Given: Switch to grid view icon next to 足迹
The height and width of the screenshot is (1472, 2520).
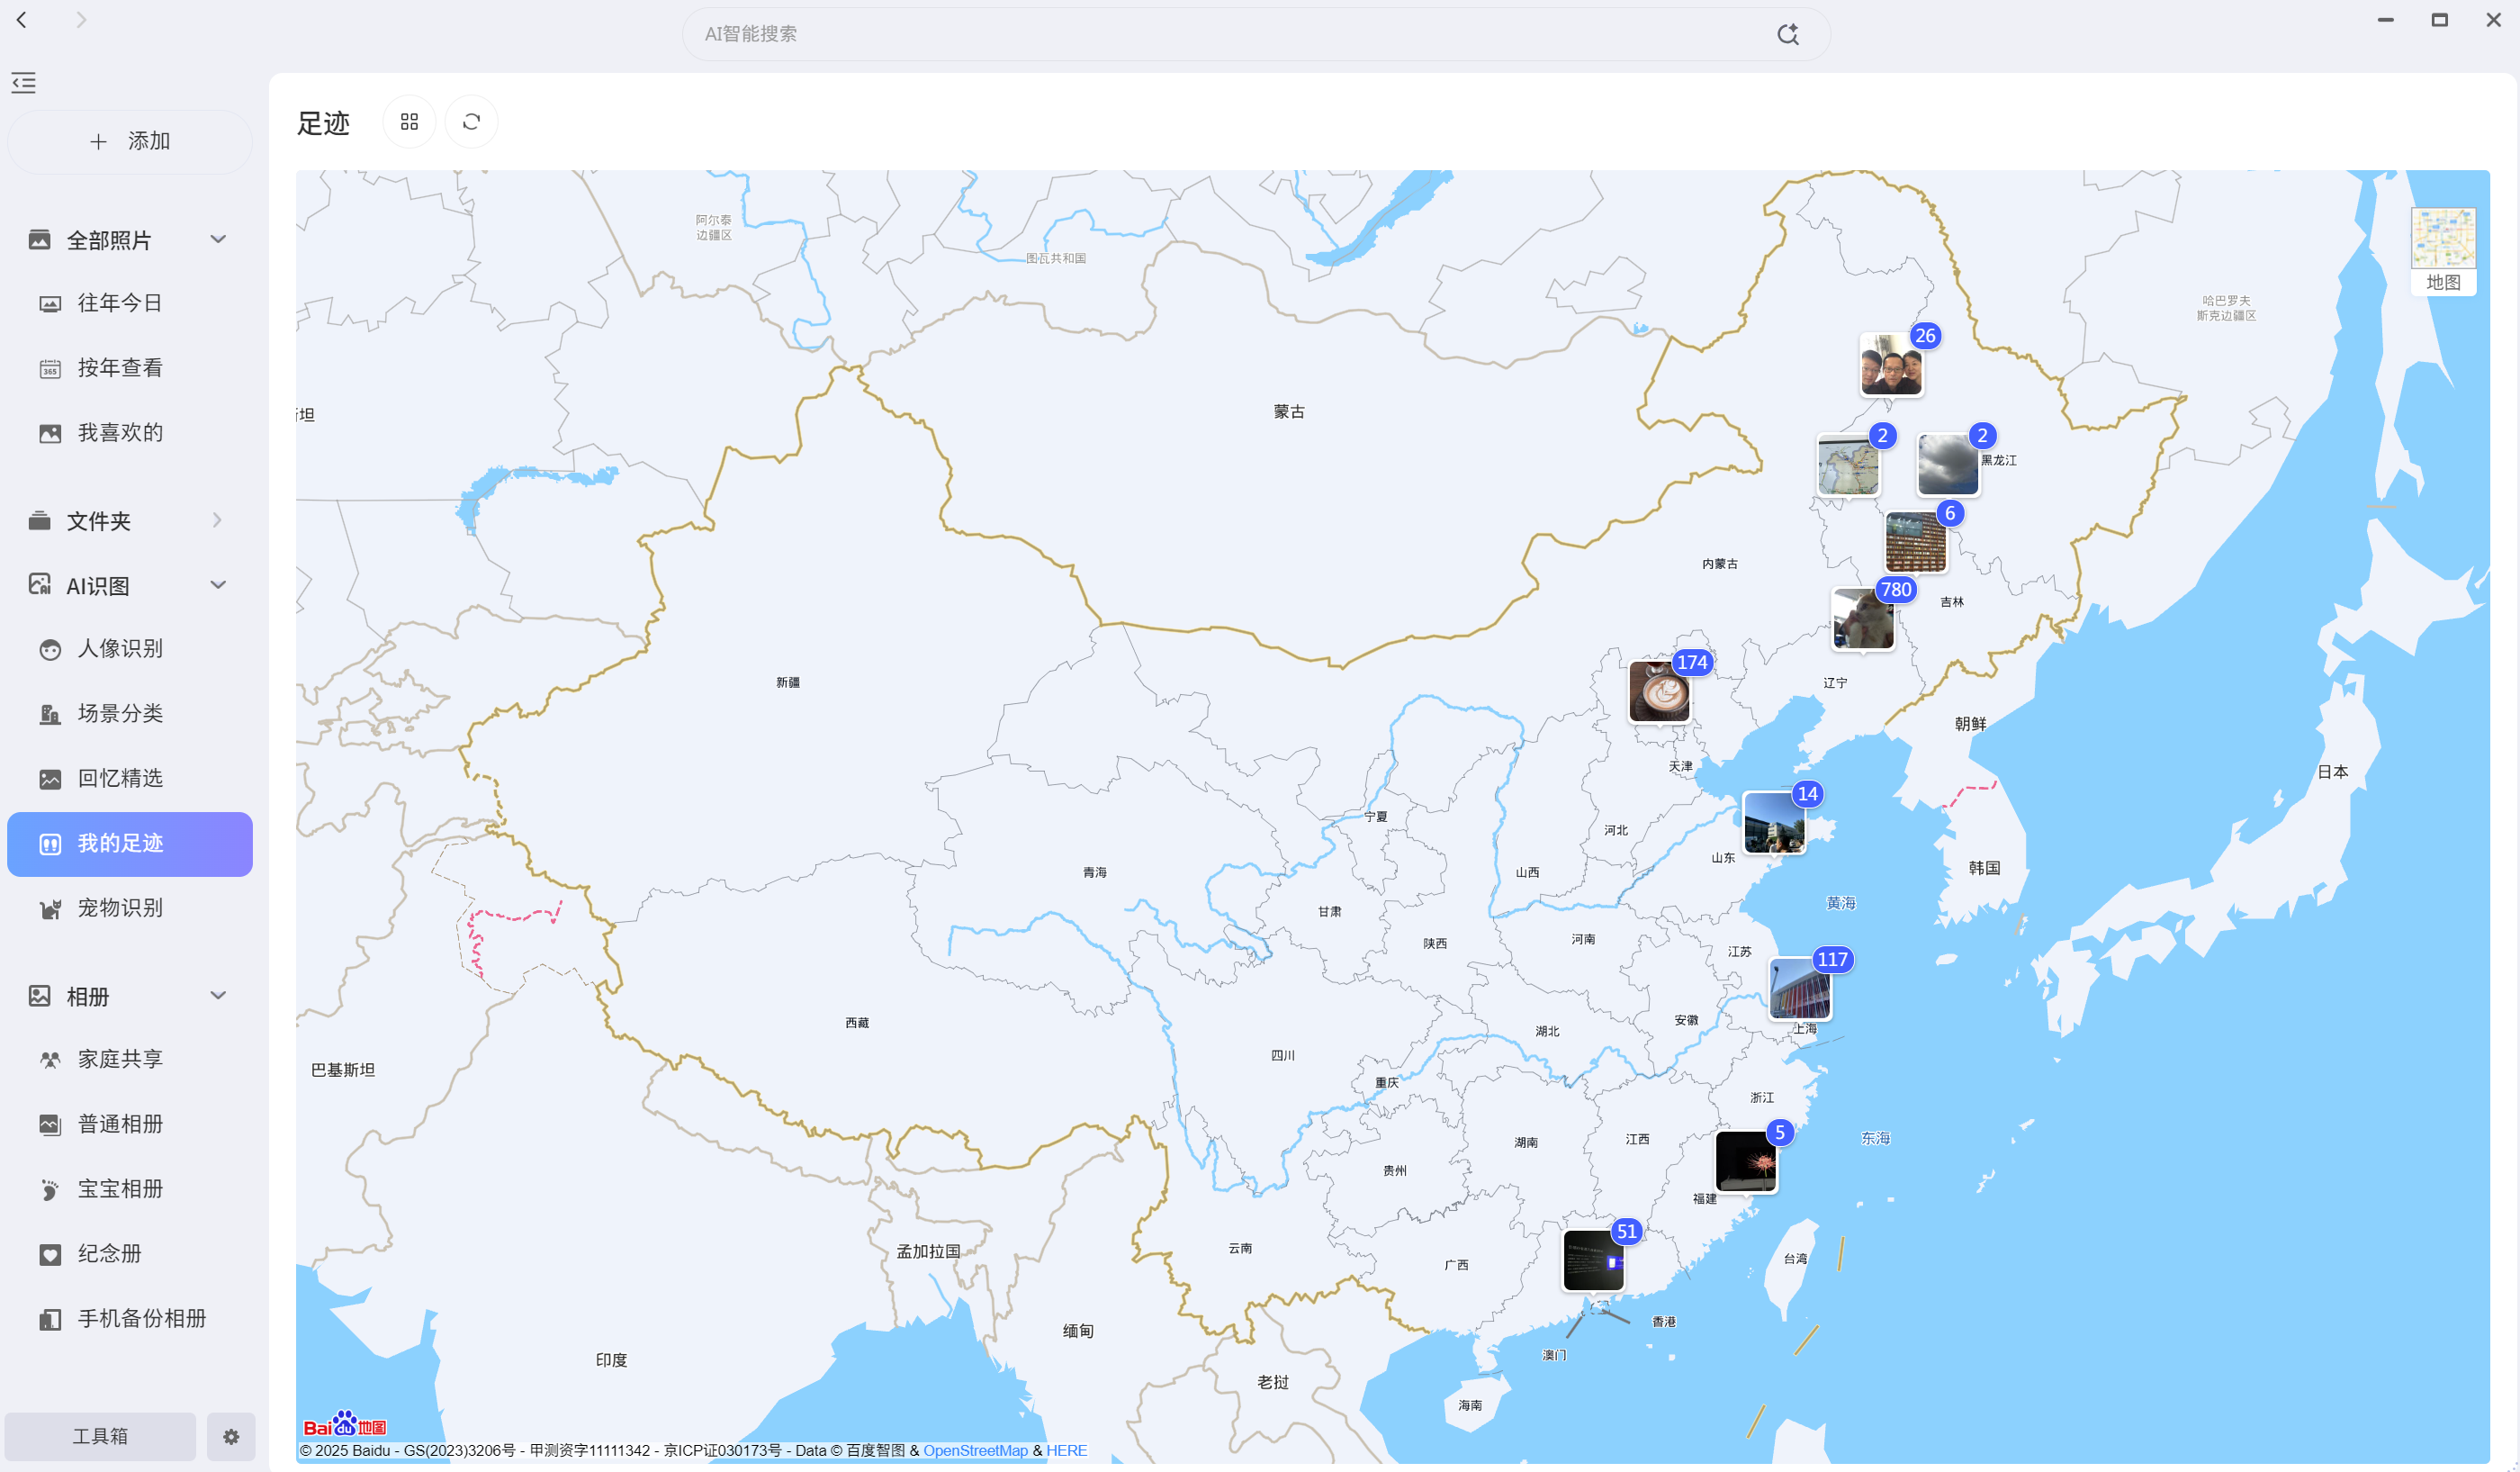Looking at the screenshot, I should point(409,122).
